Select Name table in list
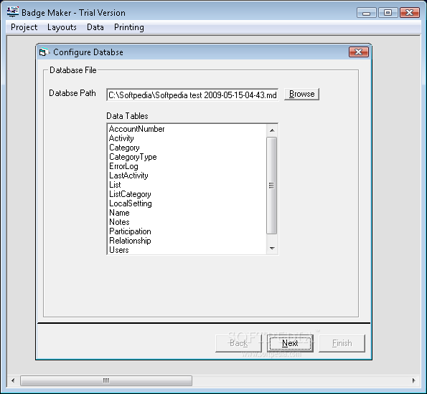Image resolution: width=427 pixels, height=394 pixels. [187, 213]
